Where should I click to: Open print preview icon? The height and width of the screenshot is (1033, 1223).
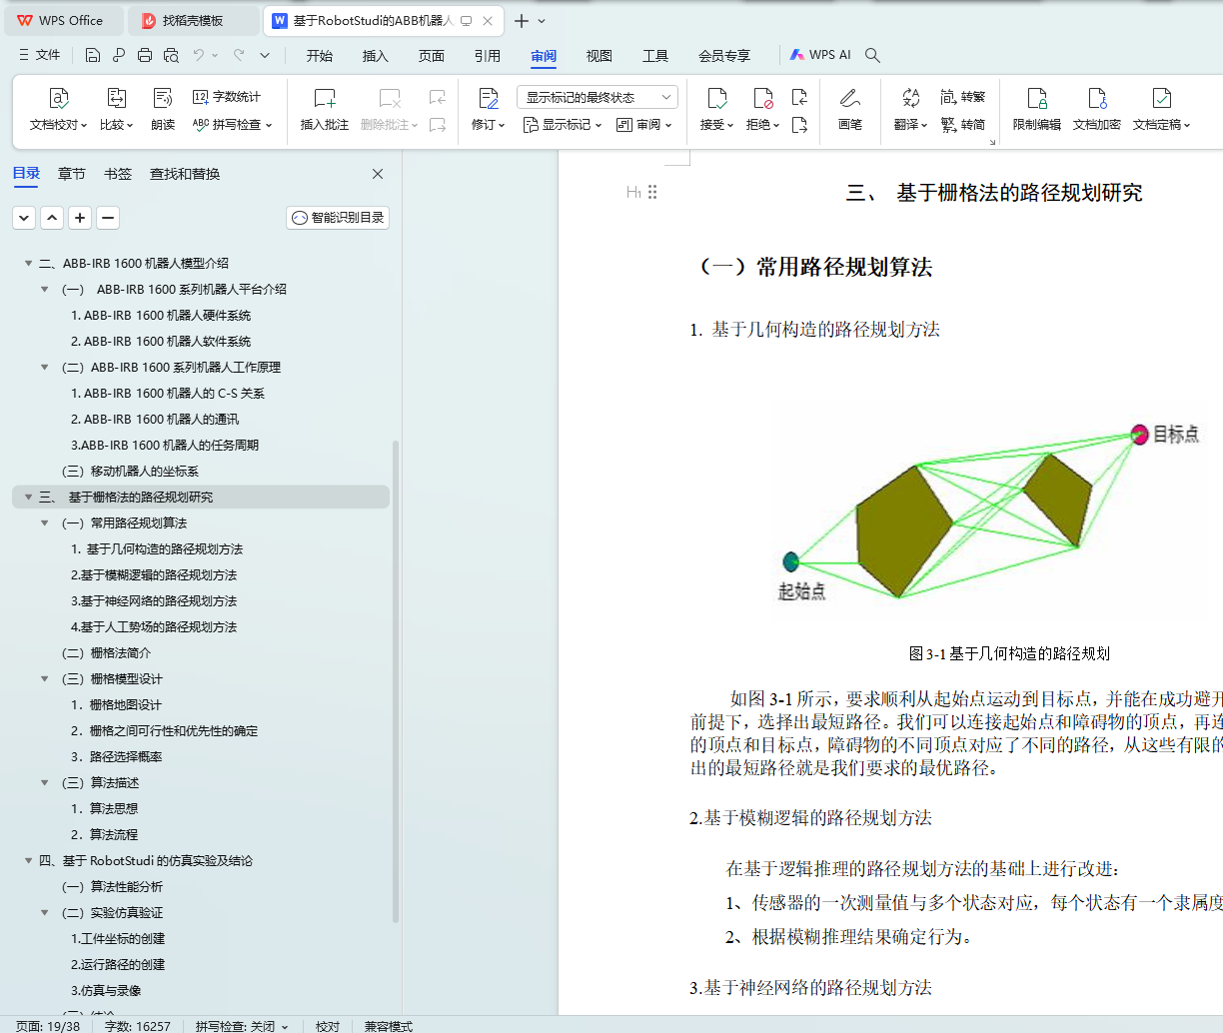171,55
